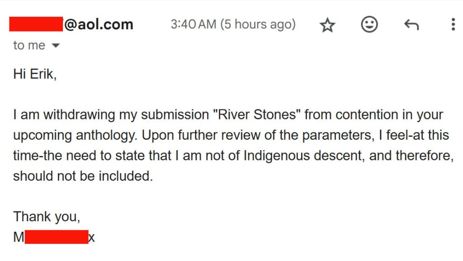Viewport: 463px width, 261px height.
Task: Click the "to me" recipient label
Action: (x=29, y=46)
